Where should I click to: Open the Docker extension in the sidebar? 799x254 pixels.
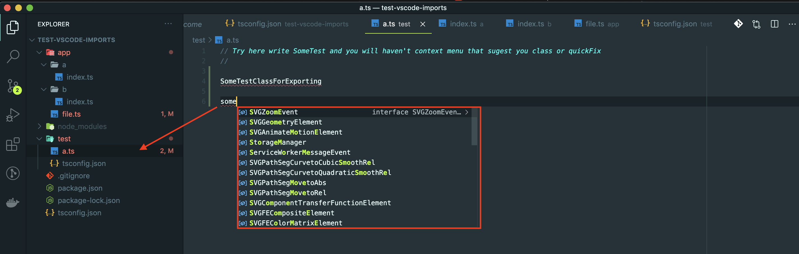tap(12, 203)
